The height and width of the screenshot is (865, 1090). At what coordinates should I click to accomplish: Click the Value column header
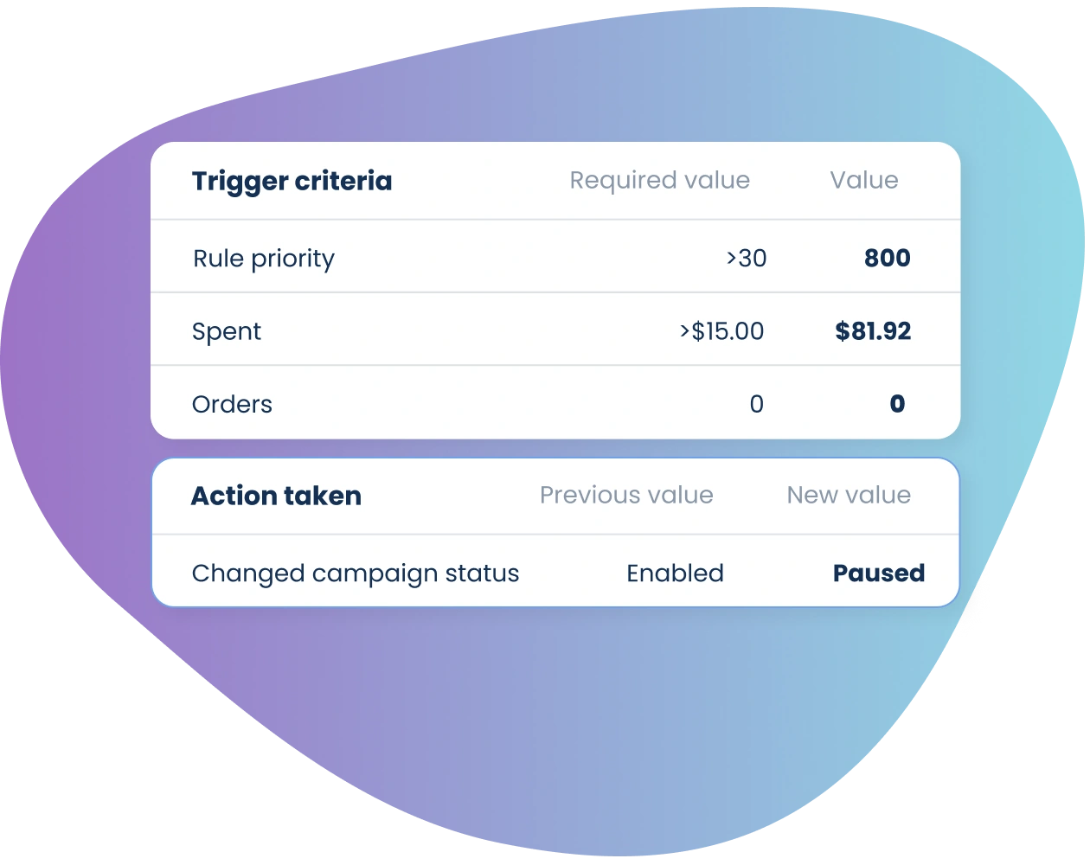click(x=863, y=180)
